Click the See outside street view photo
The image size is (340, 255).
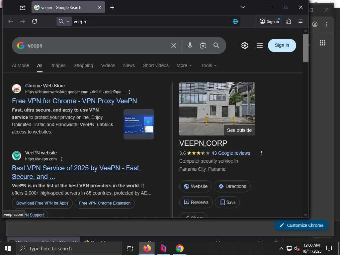coord(217,109)
